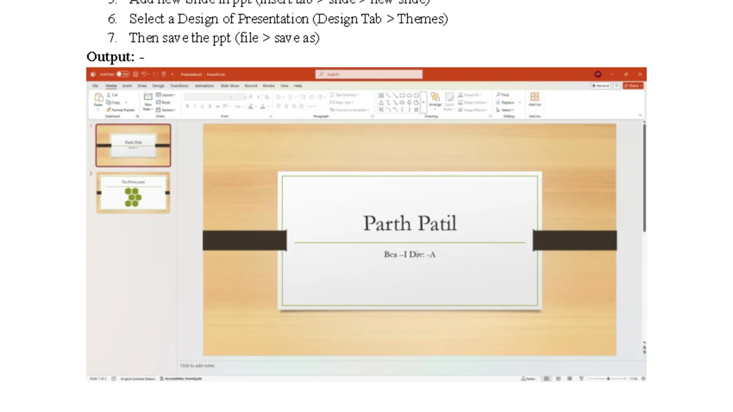
Task: Click the Arrange shapes icon
Action: coord(435,97)
